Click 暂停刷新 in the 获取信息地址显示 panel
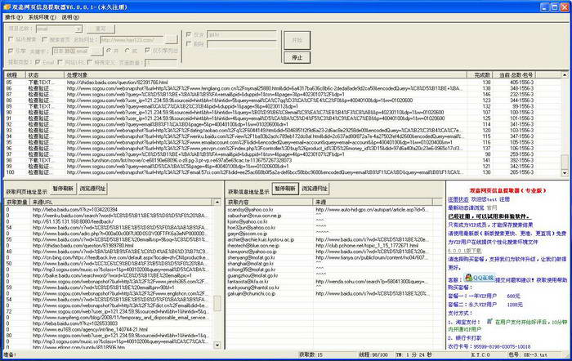The width and height of the screenshot is (572, 361). [x=285, y=189]
